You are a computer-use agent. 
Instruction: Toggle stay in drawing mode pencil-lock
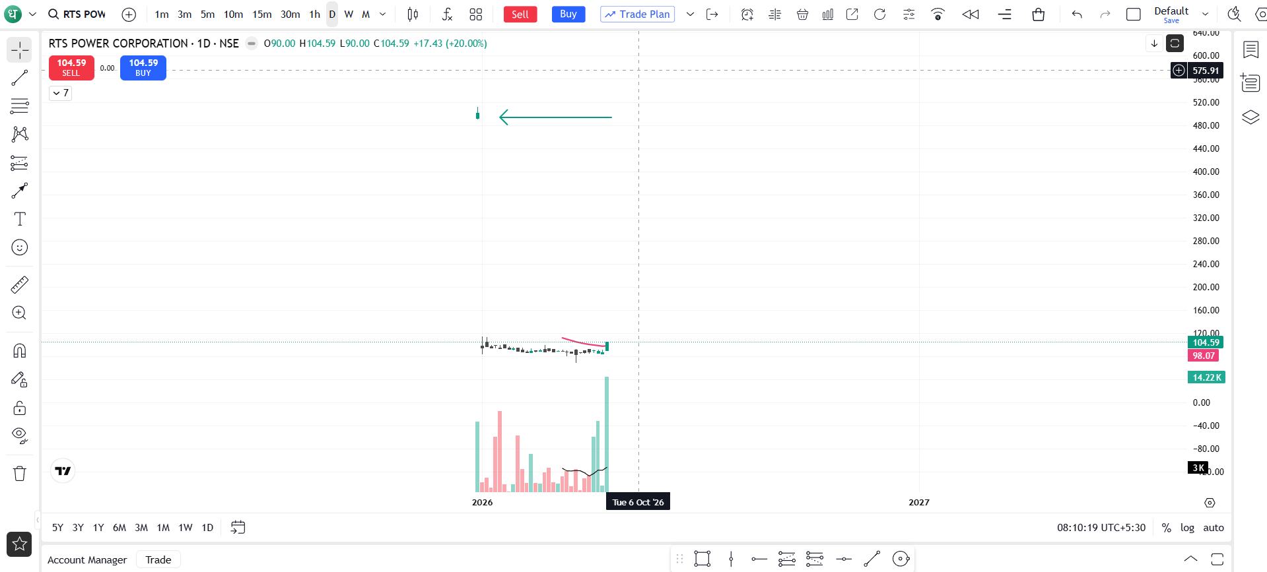point(20,379)
